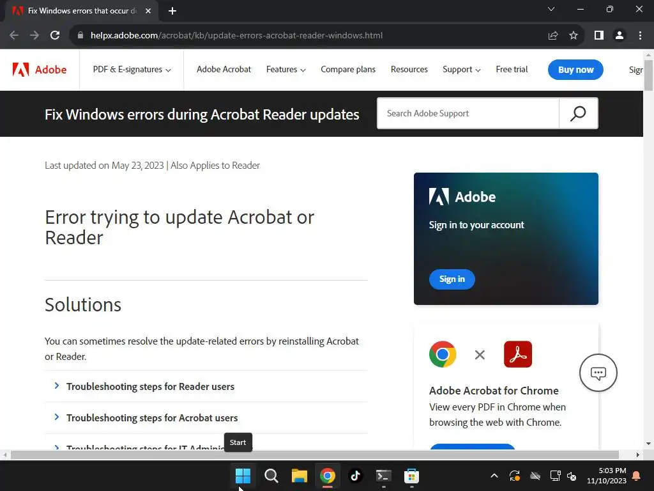The width and height of the screenshot is (654, 491).
Task: Open the notification bell in tray
Action: pos(637,476)
